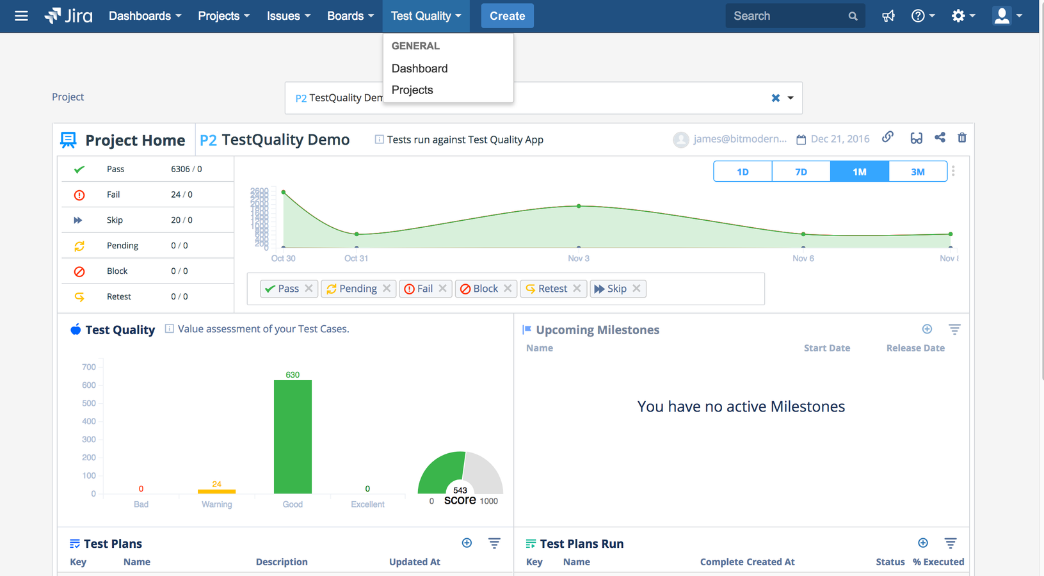Remove the Block filter chip

coord(508,289)
